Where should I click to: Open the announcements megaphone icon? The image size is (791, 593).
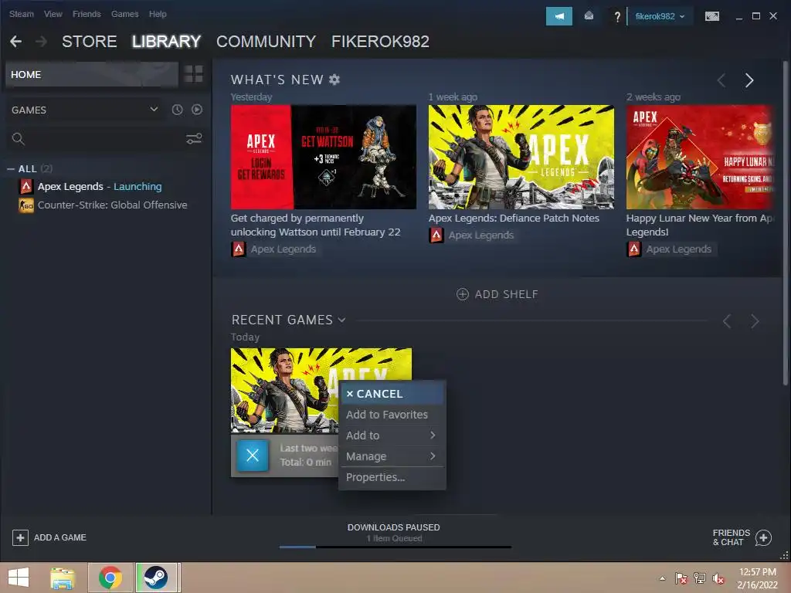[559, 16]
